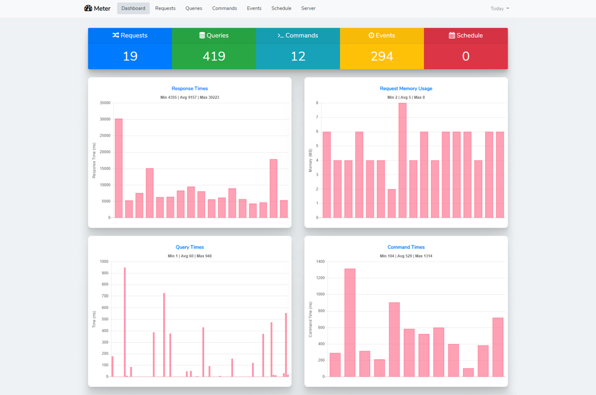Click the 2 MB bar in Memory Usage chart
This screenshot has height=395, width=596.
point(392,203)
